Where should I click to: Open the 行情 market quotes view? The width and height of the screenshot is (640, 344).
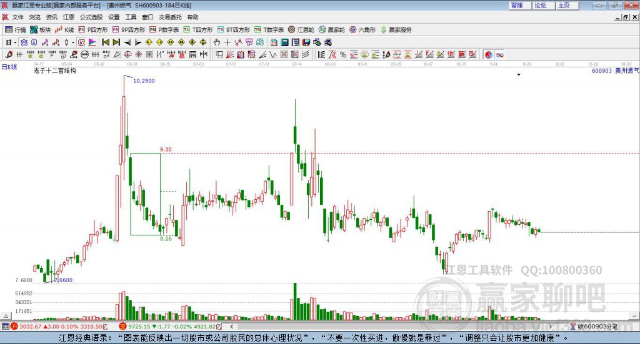point(16,30)
